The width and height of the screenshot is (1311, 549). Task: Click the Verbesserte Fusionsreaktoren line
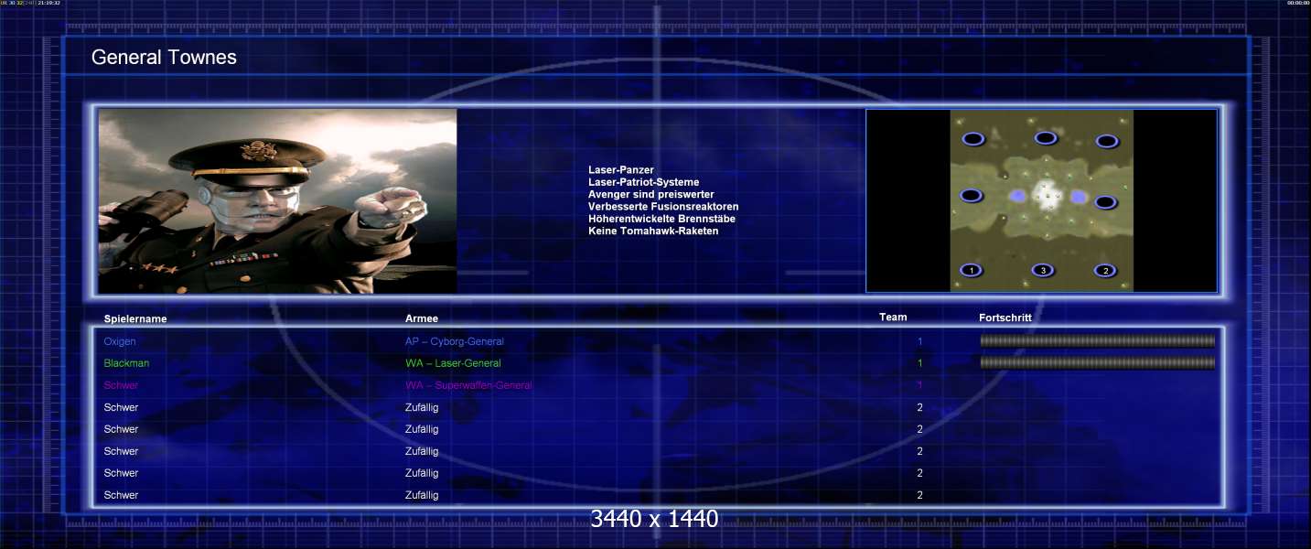pos(663,207)
